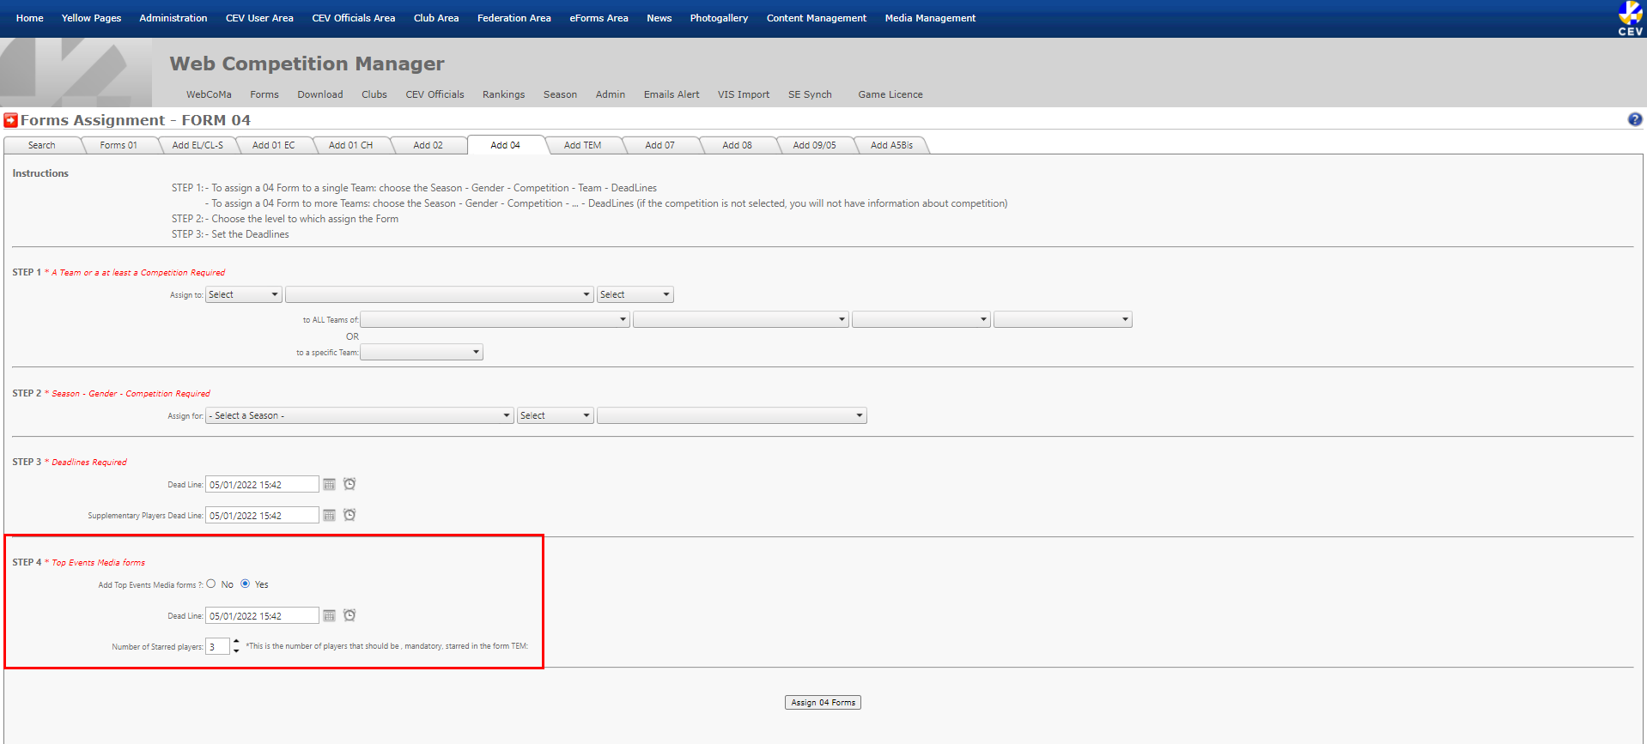Open the Emails Alert submenu item
The width and height of the screenshot is (1647, 744).
point(672,94)
